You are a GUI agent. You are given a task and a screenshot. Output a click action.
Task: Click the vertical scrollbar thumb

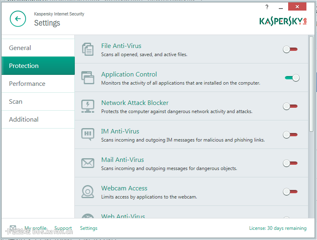coord(311,84)
